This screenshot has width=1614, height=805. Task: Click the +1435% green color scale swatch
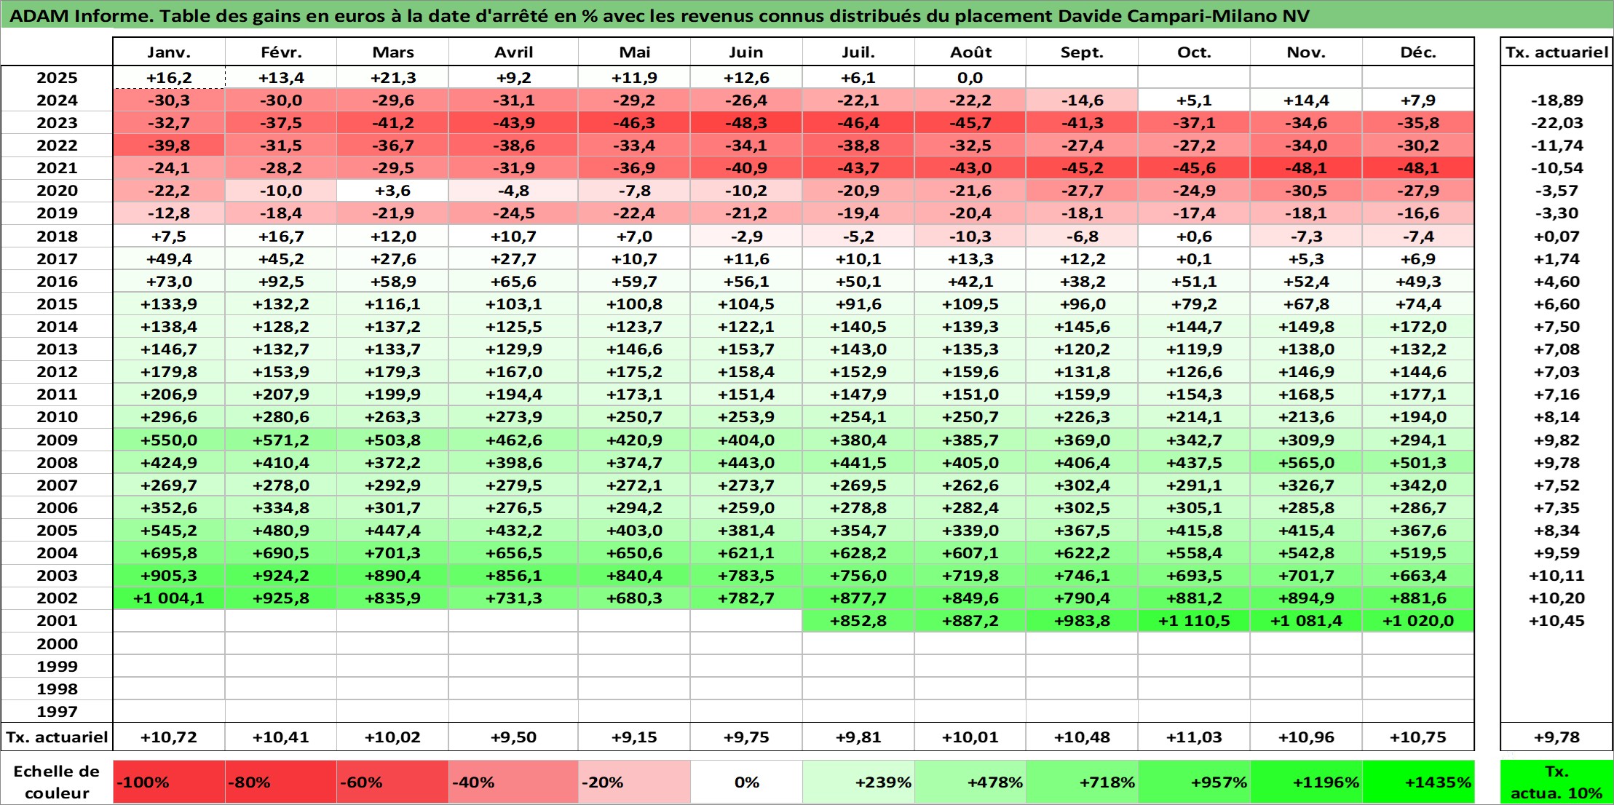(x=1418, y=782)
